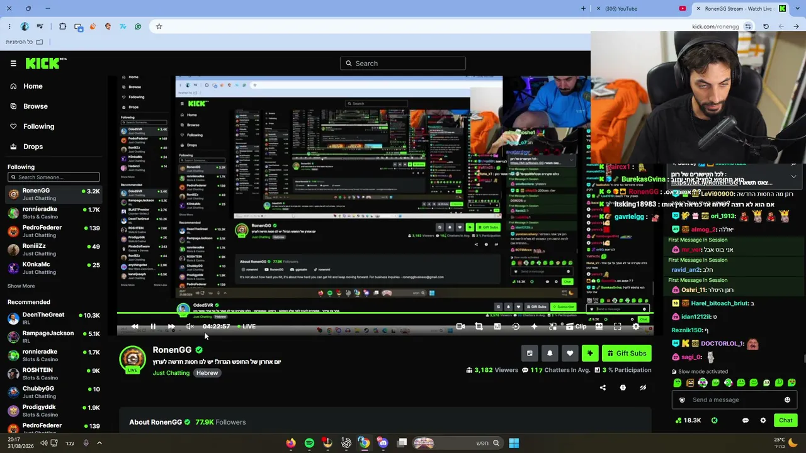806x453 pixels.
Task: Create a Clip of the stream
Action: (x=576, y=327)
